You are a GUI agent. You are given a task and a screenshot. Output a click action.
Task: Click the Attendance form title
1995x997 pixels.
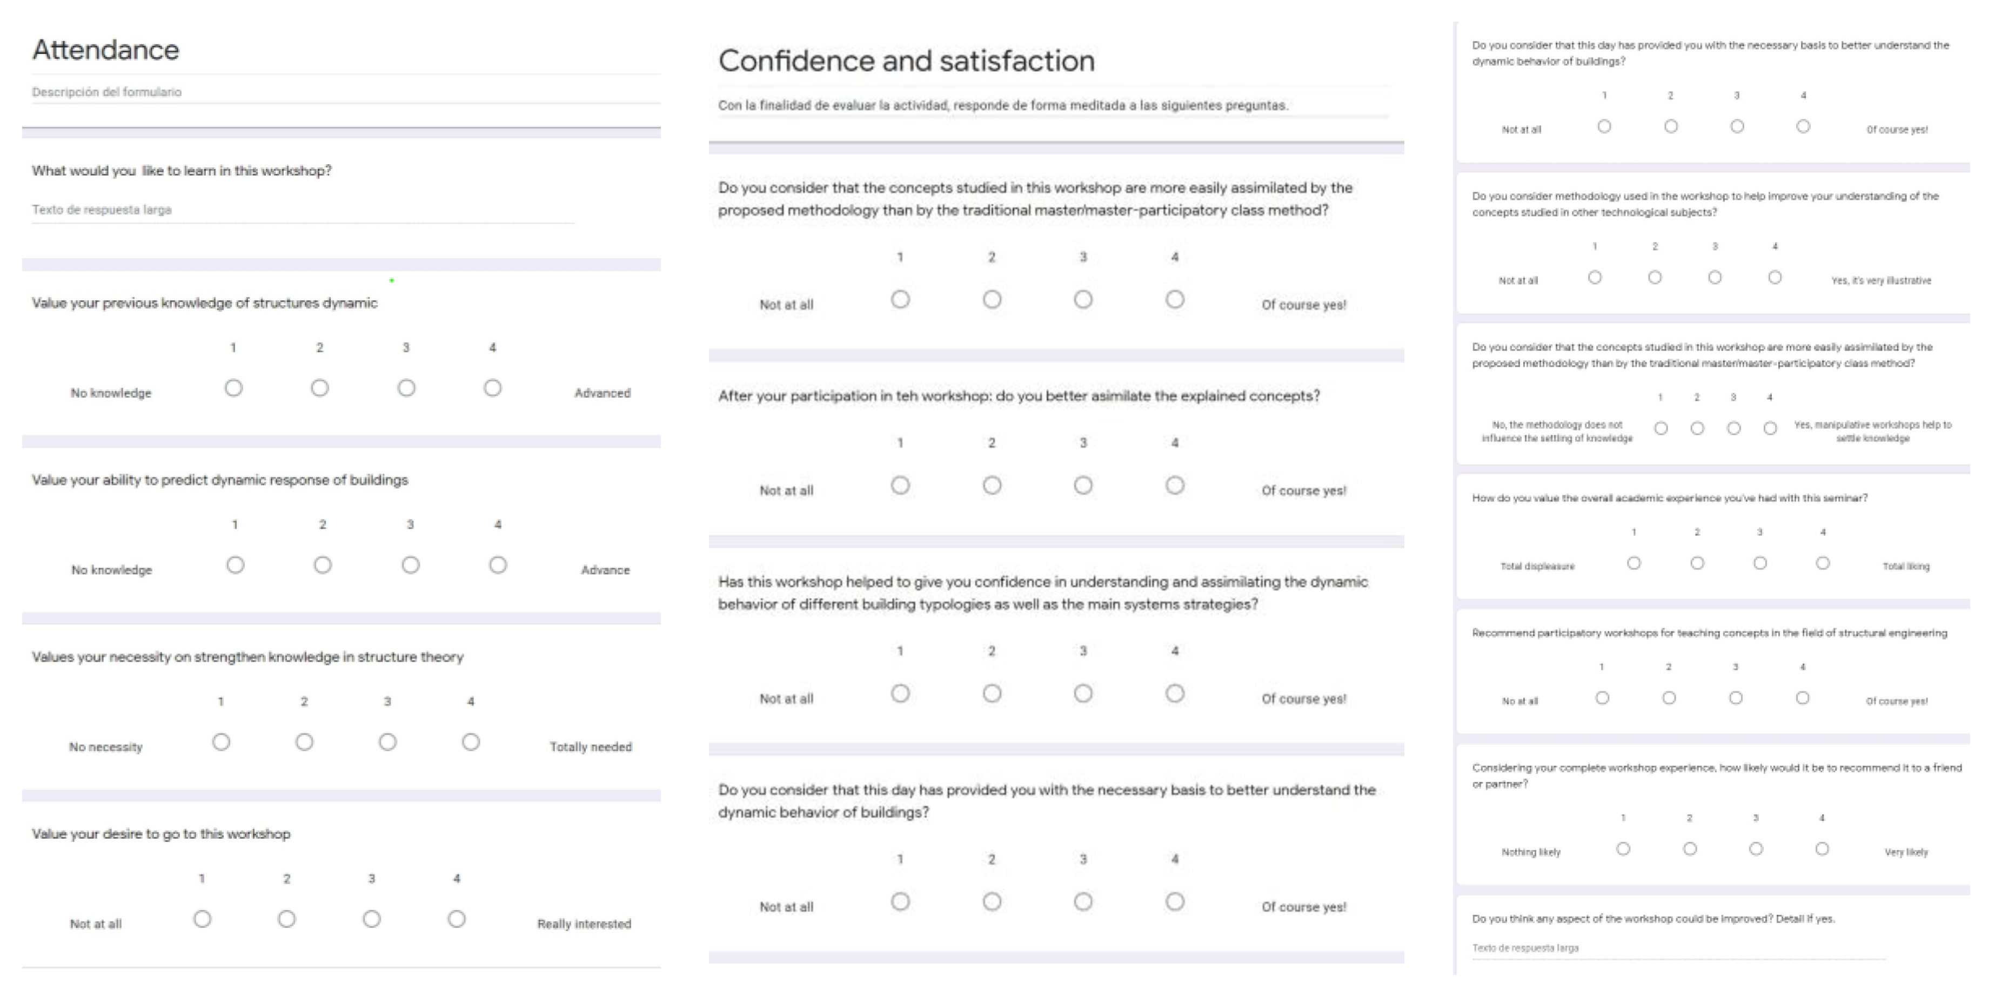pos(106,50)
